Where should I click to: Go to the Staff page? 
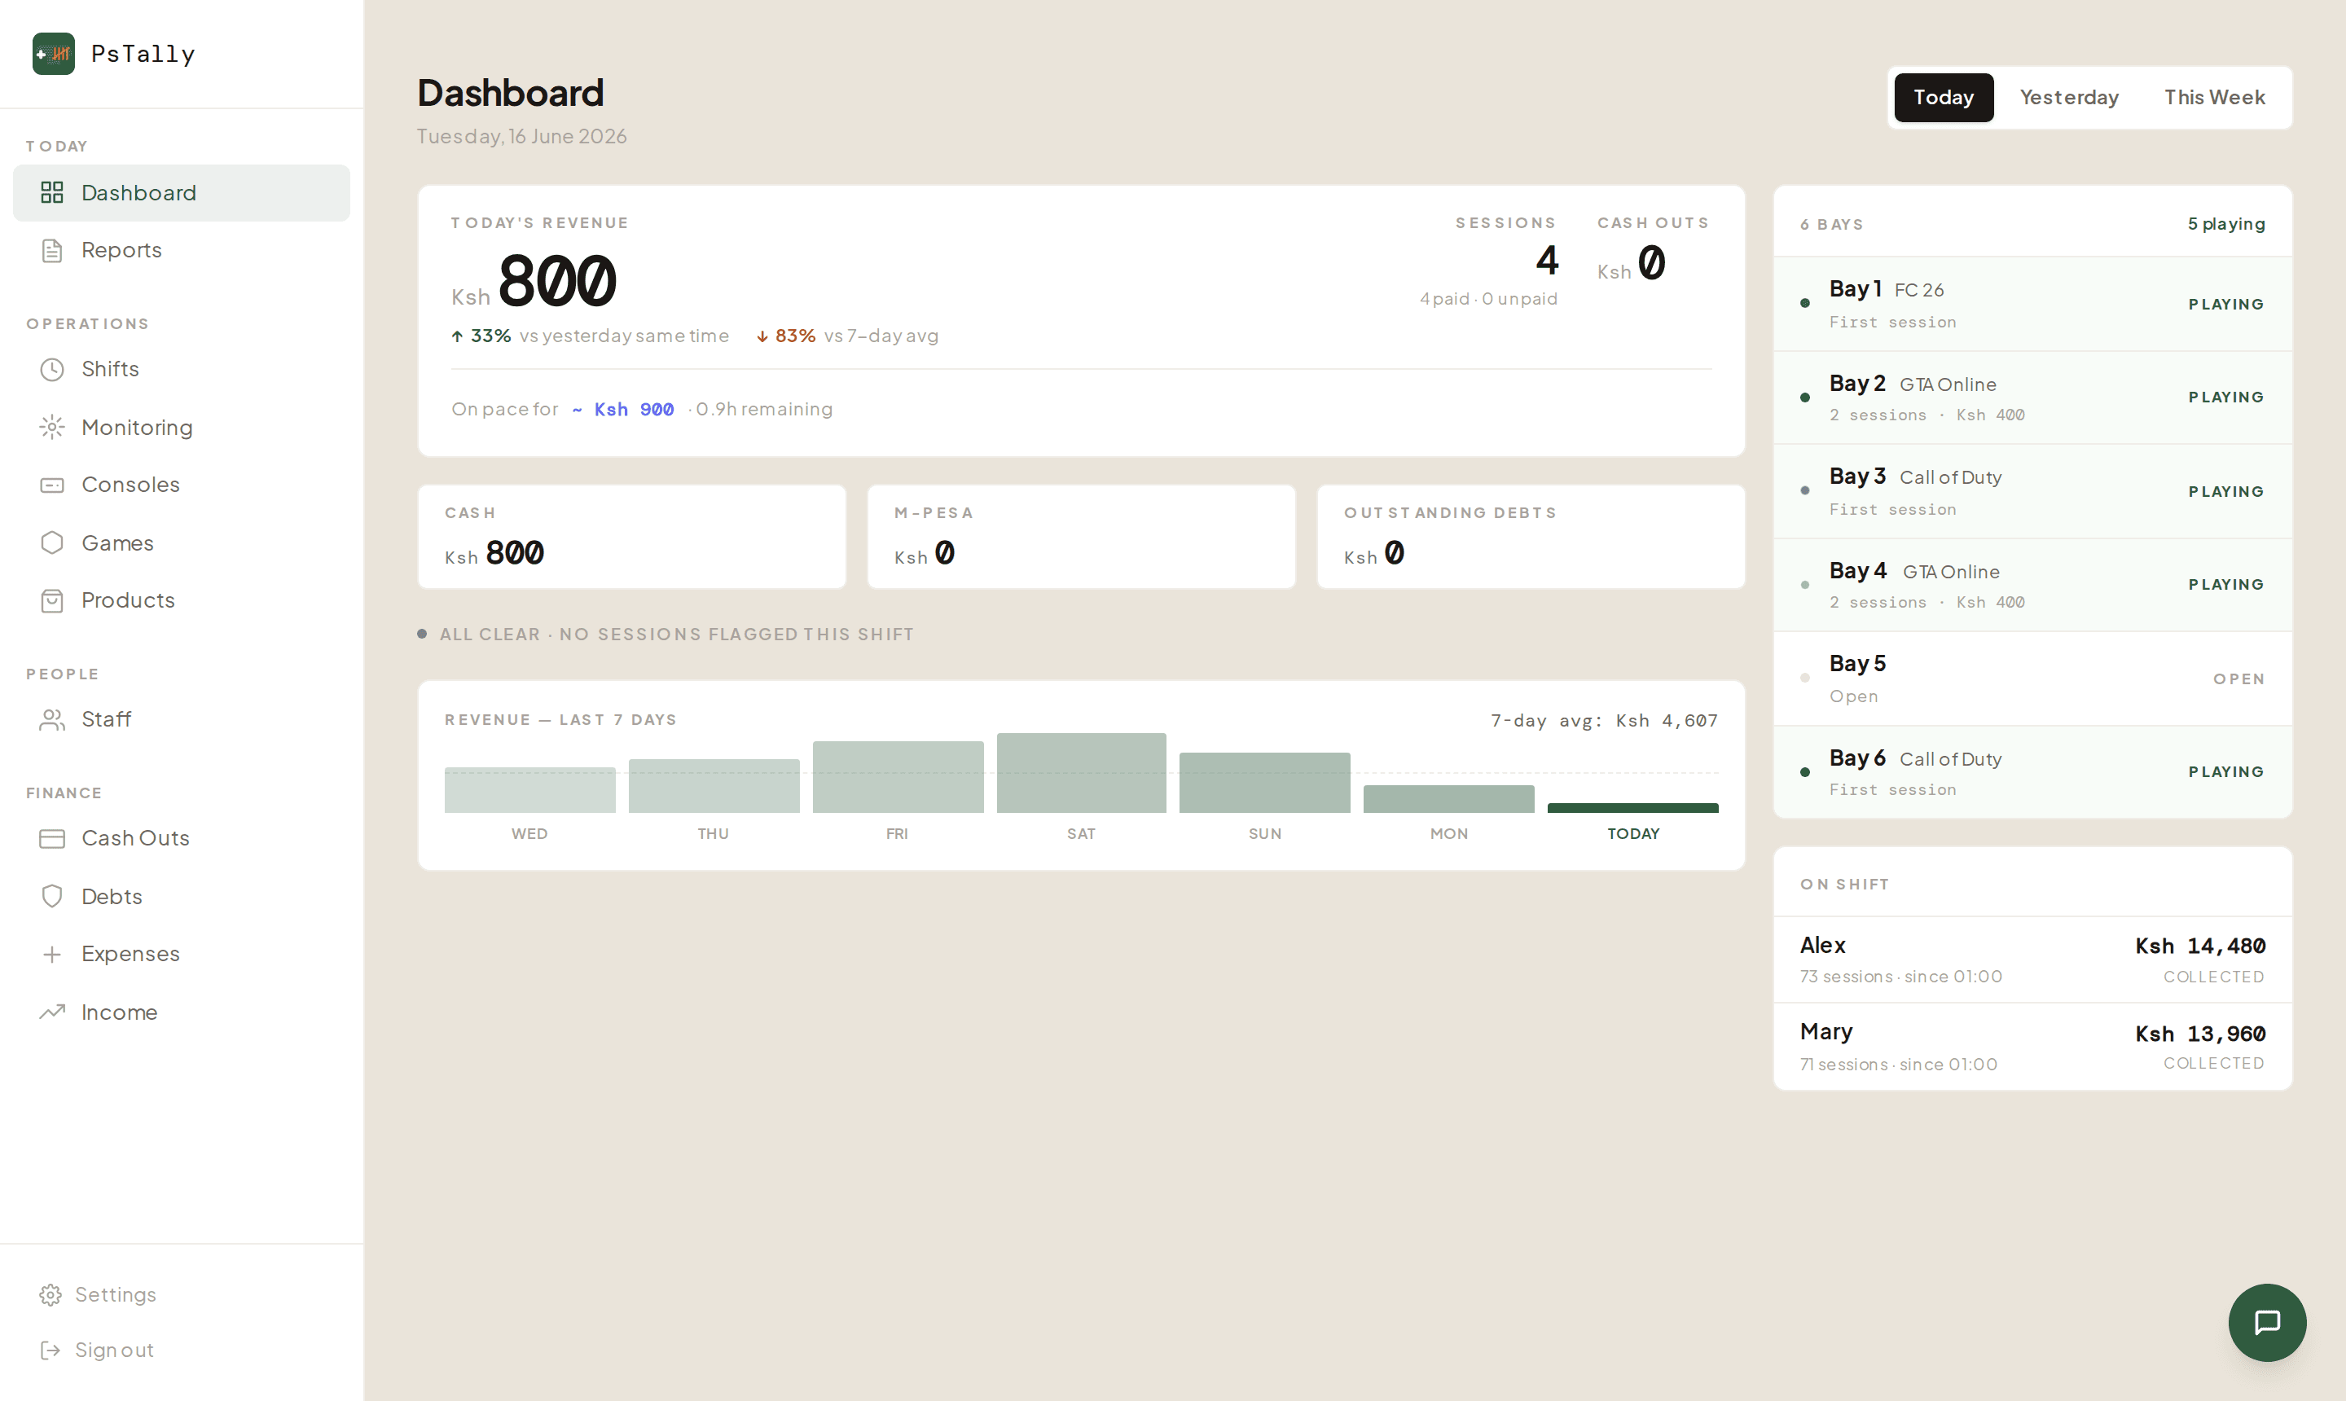(182, 719)
